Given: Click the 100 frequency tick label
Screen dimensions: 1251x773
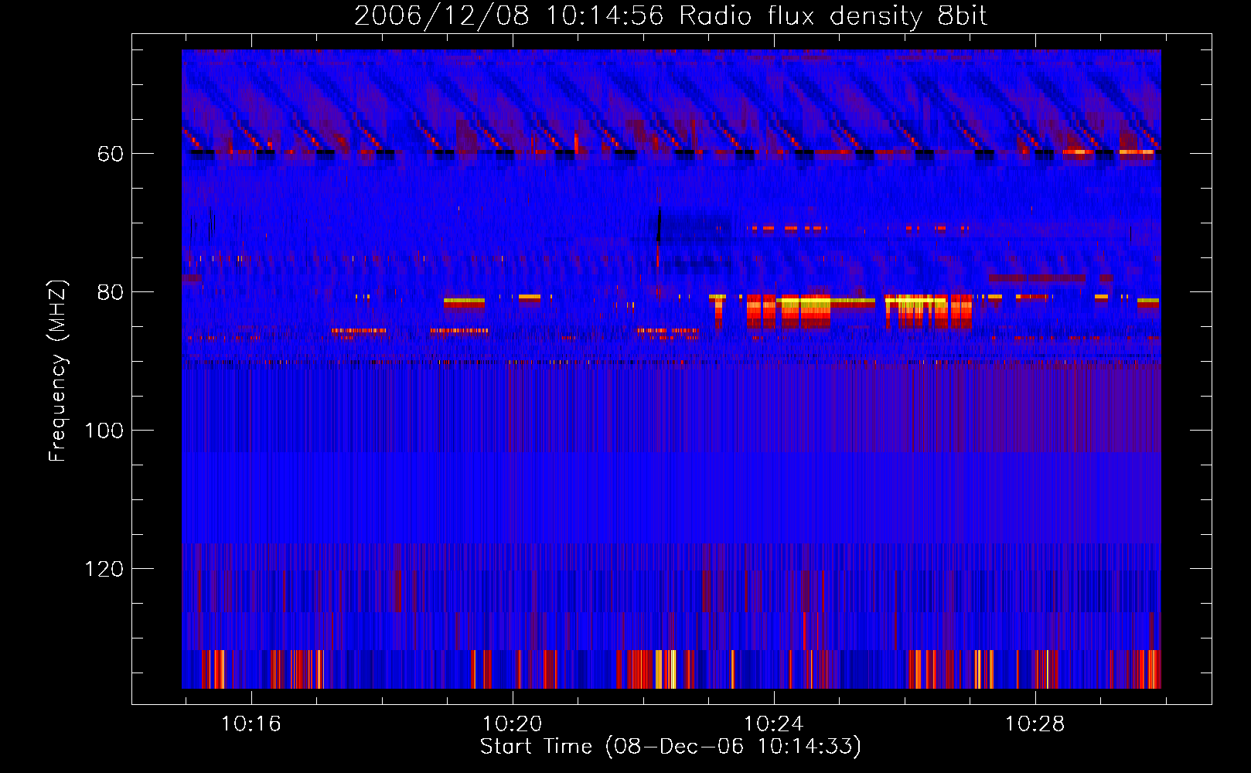Looking at the screenshot, I should tap(104, 431).
